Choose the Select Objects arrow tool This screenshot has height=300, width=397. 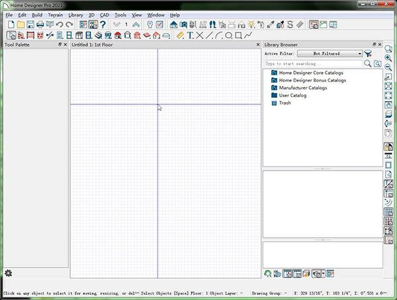click(10, 35)
